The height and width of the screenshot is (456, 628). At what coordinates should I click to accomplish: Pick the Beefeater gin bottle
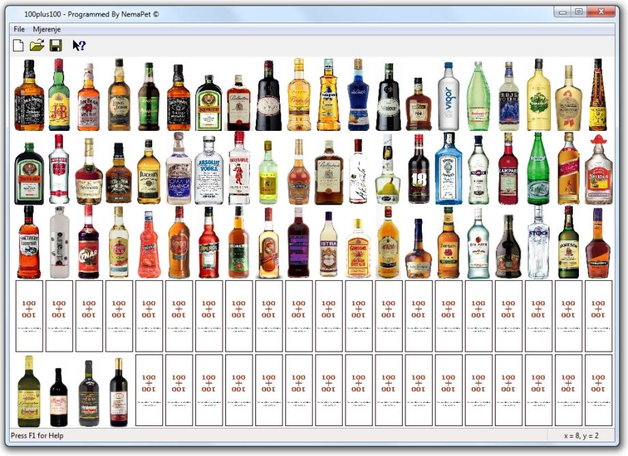point(239,168)
